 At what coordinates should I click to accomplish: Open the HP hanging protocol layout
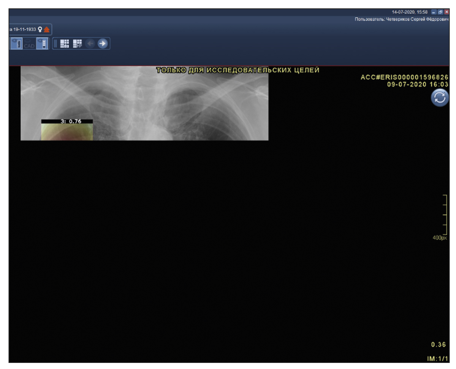coord(78,44)
